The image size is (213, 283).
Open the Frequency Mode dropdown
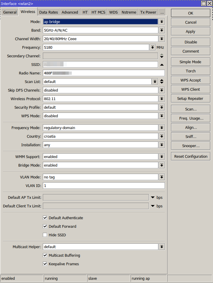tap(162, 128)
